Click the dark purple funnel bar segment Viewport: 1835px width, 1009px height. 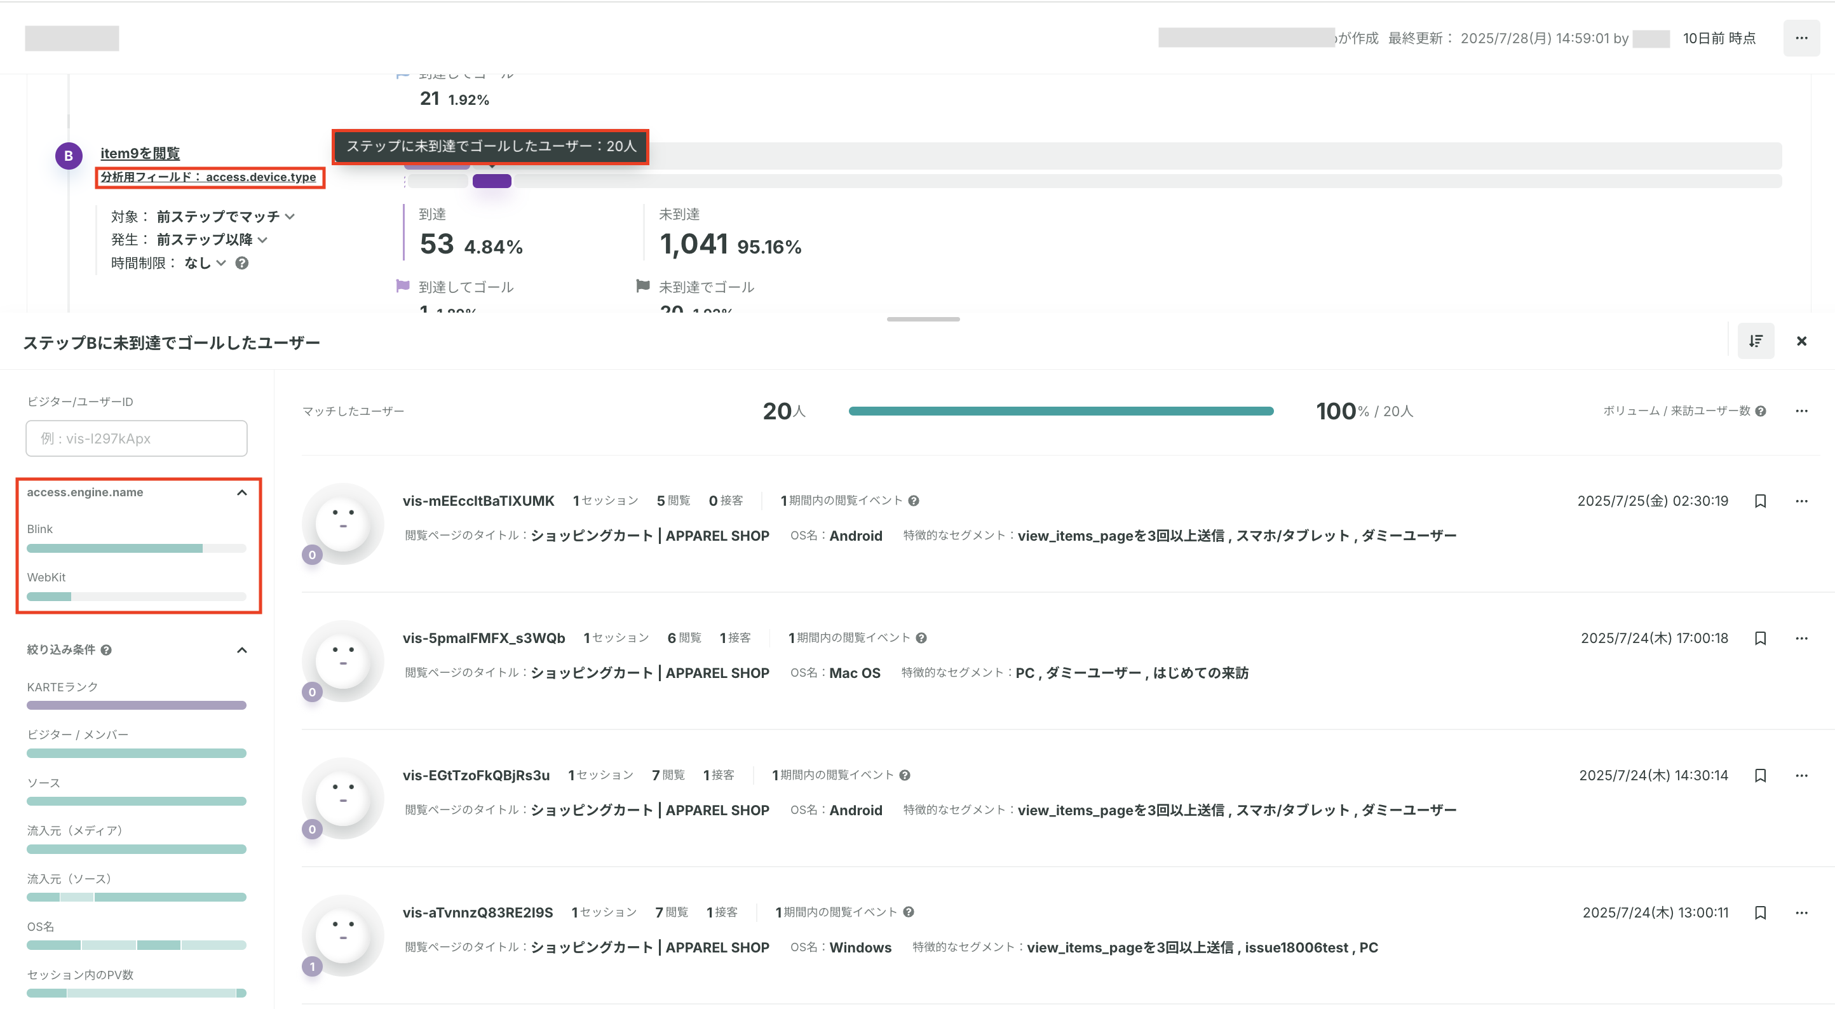(492, 181)
